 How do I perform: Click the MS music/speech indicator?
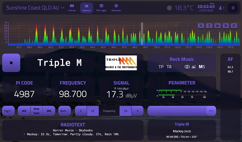point(202,67)
